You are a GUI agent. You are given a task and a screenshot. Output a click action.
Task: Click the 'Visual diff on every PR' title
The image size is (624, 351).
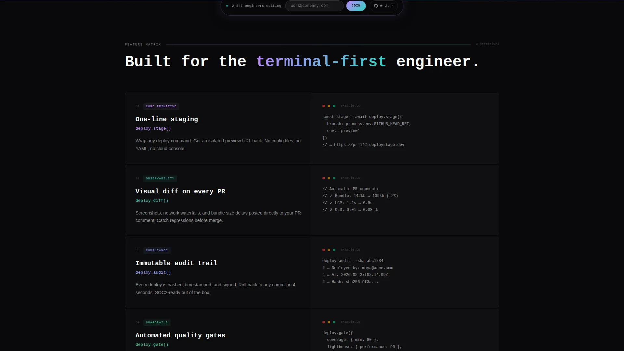[180, 191]
